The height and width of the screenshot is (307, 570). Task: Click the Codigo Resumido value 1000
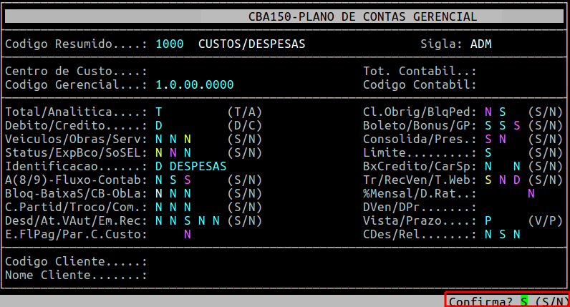pos(169,44)
